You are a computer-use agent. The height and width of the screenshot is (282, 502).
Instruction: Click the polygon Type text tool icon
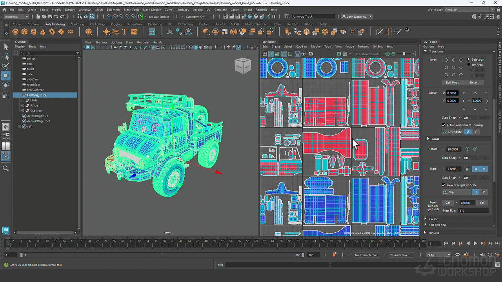click(125, 32)
